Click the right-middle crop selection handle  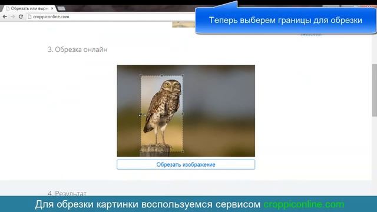183,114
